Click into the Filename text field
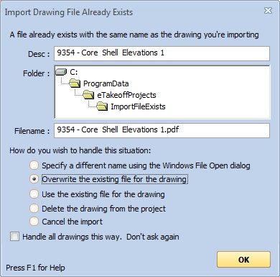280x277 pixels. point(162,130)
